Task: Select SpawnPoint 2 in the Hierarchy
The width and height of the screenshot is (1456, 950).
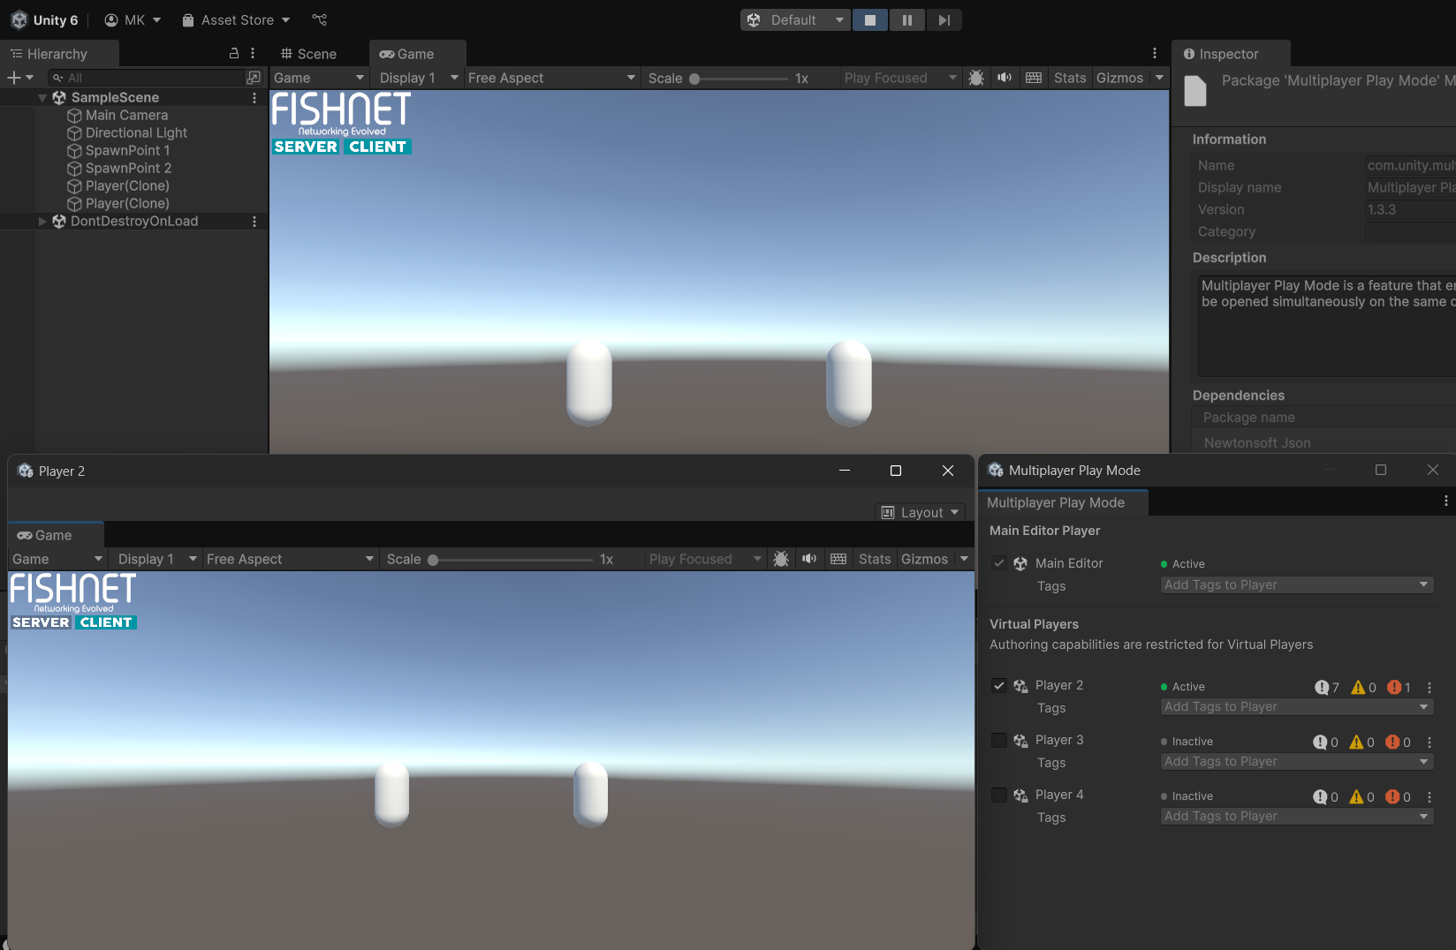Action: (128, 169)
